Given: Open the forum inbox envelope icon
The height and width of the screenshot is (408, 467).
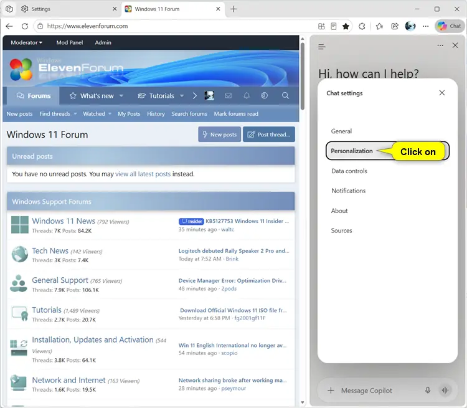Looking at the screenshot, I should click(x=228, y=96).
